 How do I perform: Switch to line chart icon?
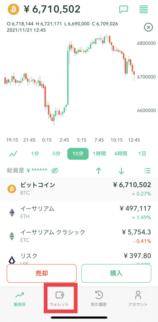pyautogui.click(x=13, y=153)
